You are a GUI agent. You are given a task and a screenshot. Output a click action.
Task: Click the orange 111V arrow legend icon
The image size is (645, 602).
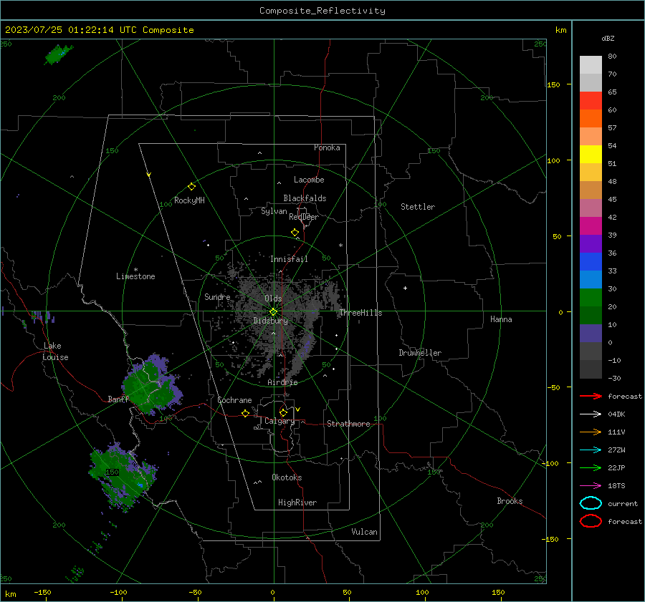pyautogui.click(x=591, y=432)
